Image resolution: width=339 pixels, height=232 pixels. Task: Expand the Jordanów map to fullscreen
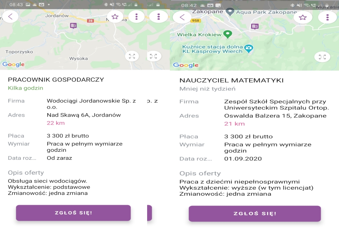[132, 56]
